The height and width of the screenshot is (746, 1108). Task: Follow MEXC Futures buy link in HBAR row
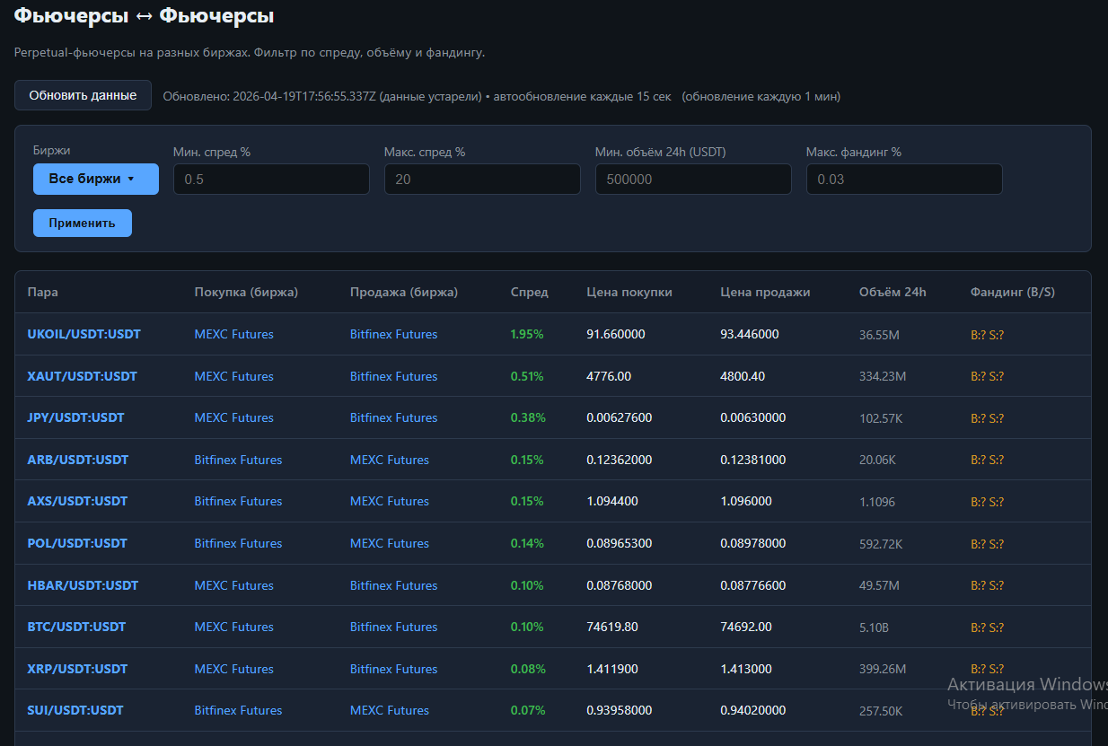pyautogui.click(x=234, y=585)
